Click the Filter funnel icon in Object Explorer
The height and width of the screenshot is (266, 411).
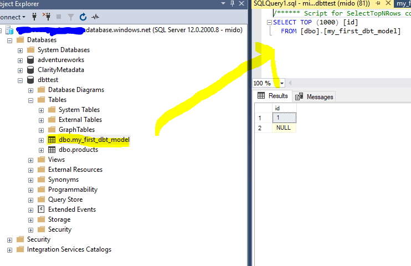70,17
